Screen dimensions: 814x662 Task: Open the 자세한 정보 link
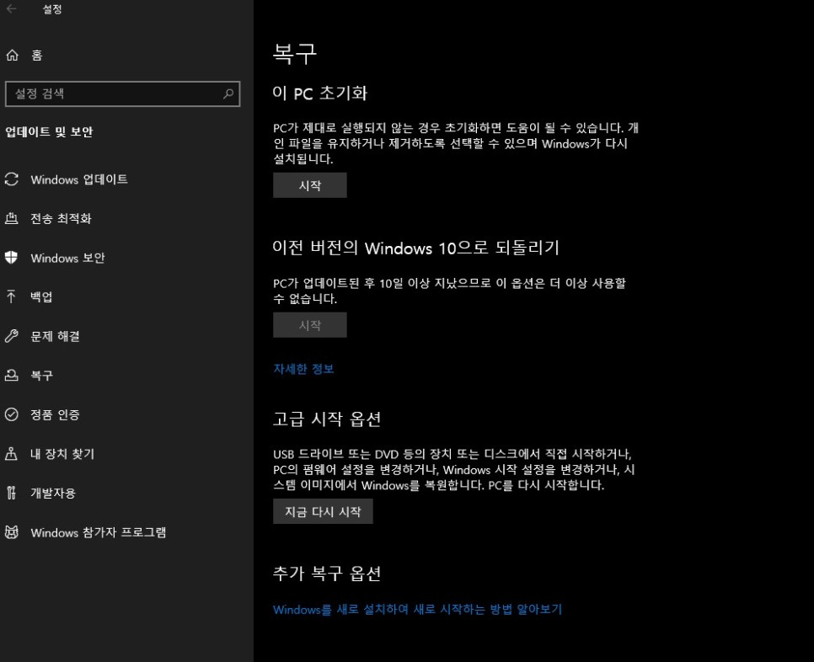(x=303, y=369)
